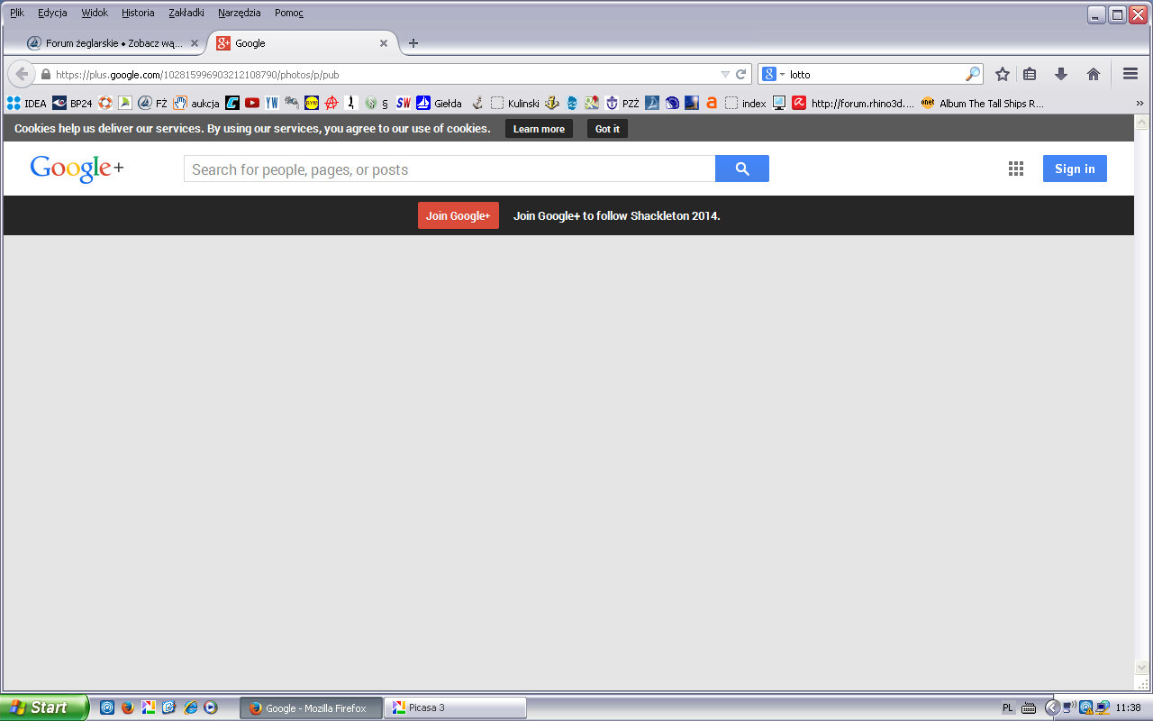Open the Edycja menu
This screenshot has width=1153, height=721.
(x=52, y=13)
